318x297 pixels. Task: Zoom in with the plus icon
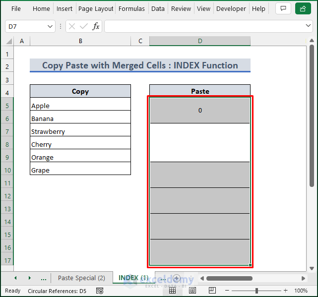pos(286,291)
